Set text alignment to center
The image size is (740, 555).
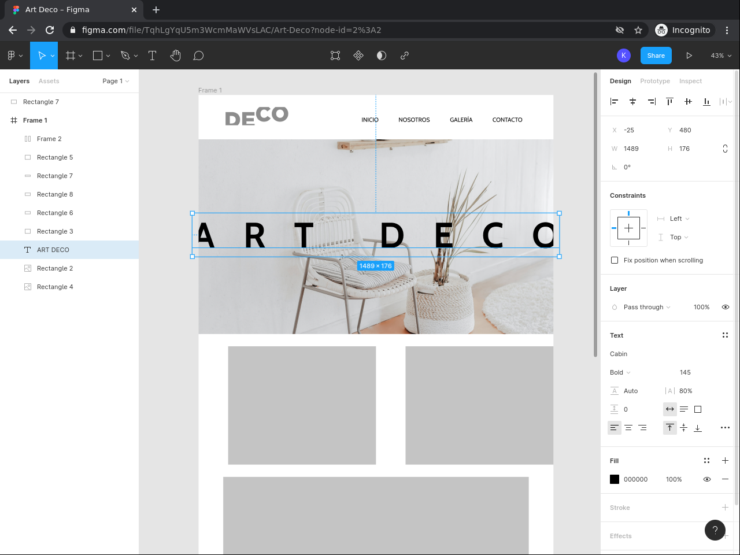click(x=628, y=428)
